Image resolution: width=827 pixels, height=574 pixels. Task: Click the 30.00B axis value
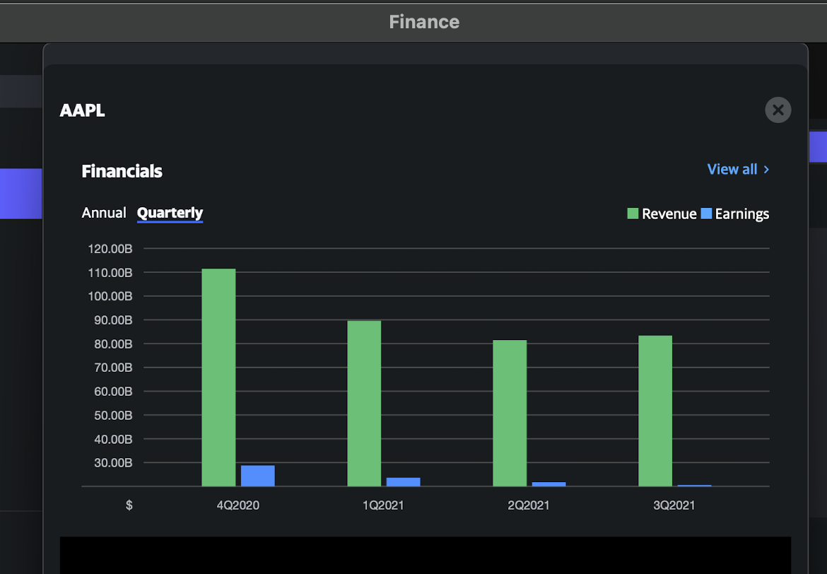(x=113, y=463)
